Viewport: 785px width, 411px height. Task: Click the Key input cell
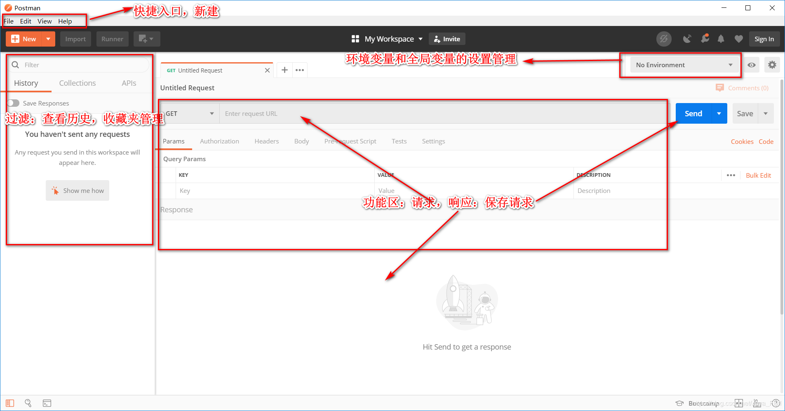tap(275, 190)
